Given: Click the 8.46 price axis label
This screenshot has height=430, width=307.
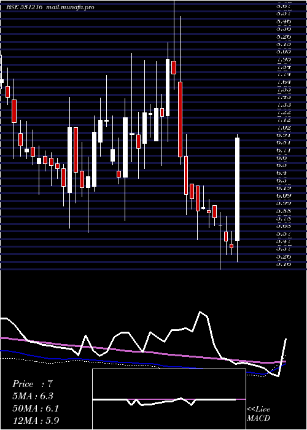Looking at the screenshot, I should click(x=284, y=21).
